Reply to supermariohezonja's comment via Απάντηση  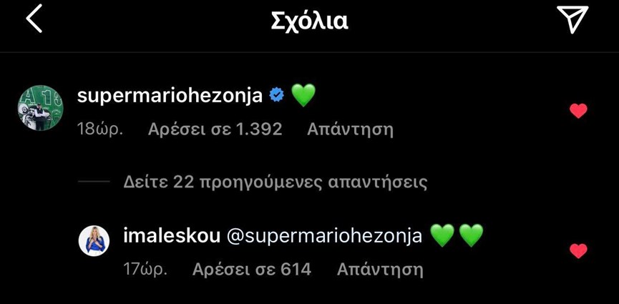(350, 129)
